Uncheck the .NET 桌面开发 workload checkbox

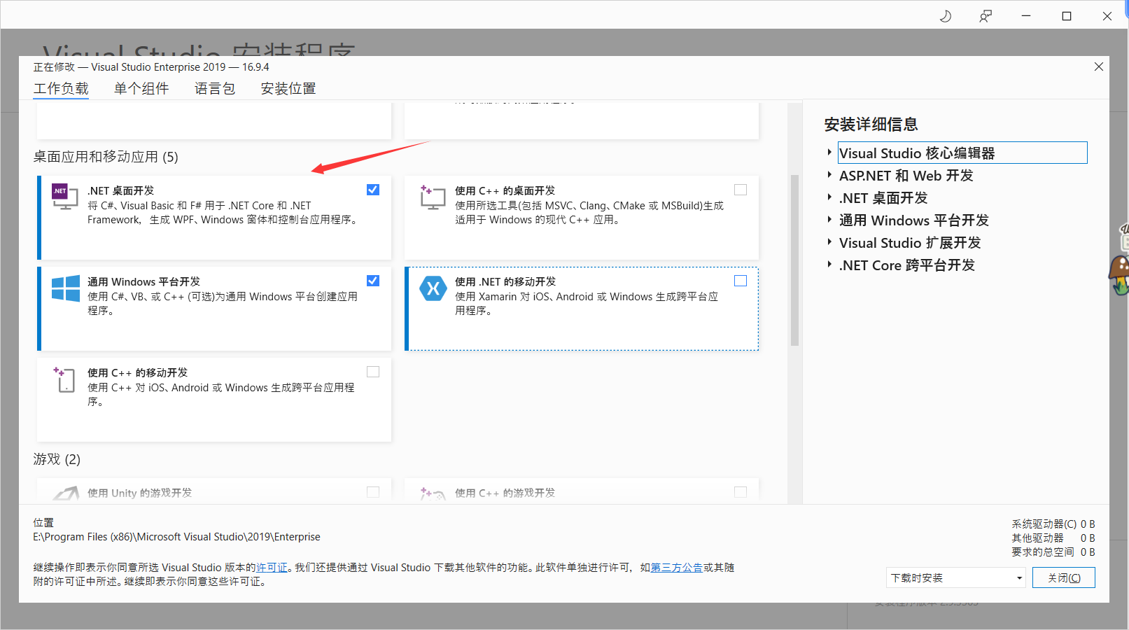coord(373,190)
